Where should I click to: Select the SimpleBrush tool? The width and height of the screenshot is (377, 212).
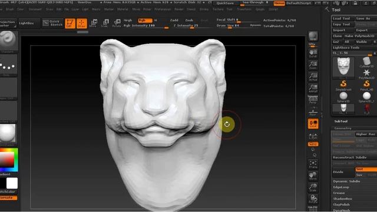coord(343,85)
